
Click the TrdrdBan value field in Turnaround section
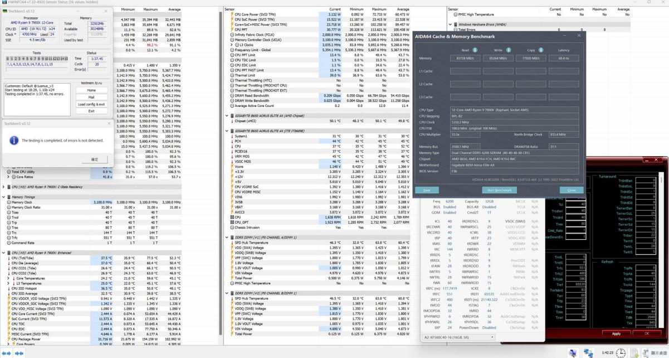tap(646, 181)
